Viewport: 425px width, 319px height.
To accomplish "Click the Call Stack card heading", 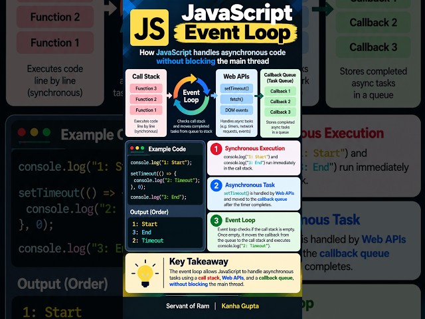I will [x=146, y=76].
